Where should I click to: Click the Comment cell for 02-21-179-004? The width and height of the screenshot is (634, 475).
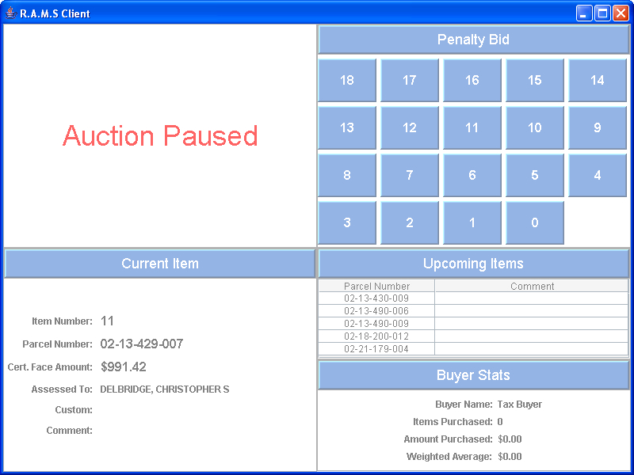pyautogui.click(x=532, y=349)
